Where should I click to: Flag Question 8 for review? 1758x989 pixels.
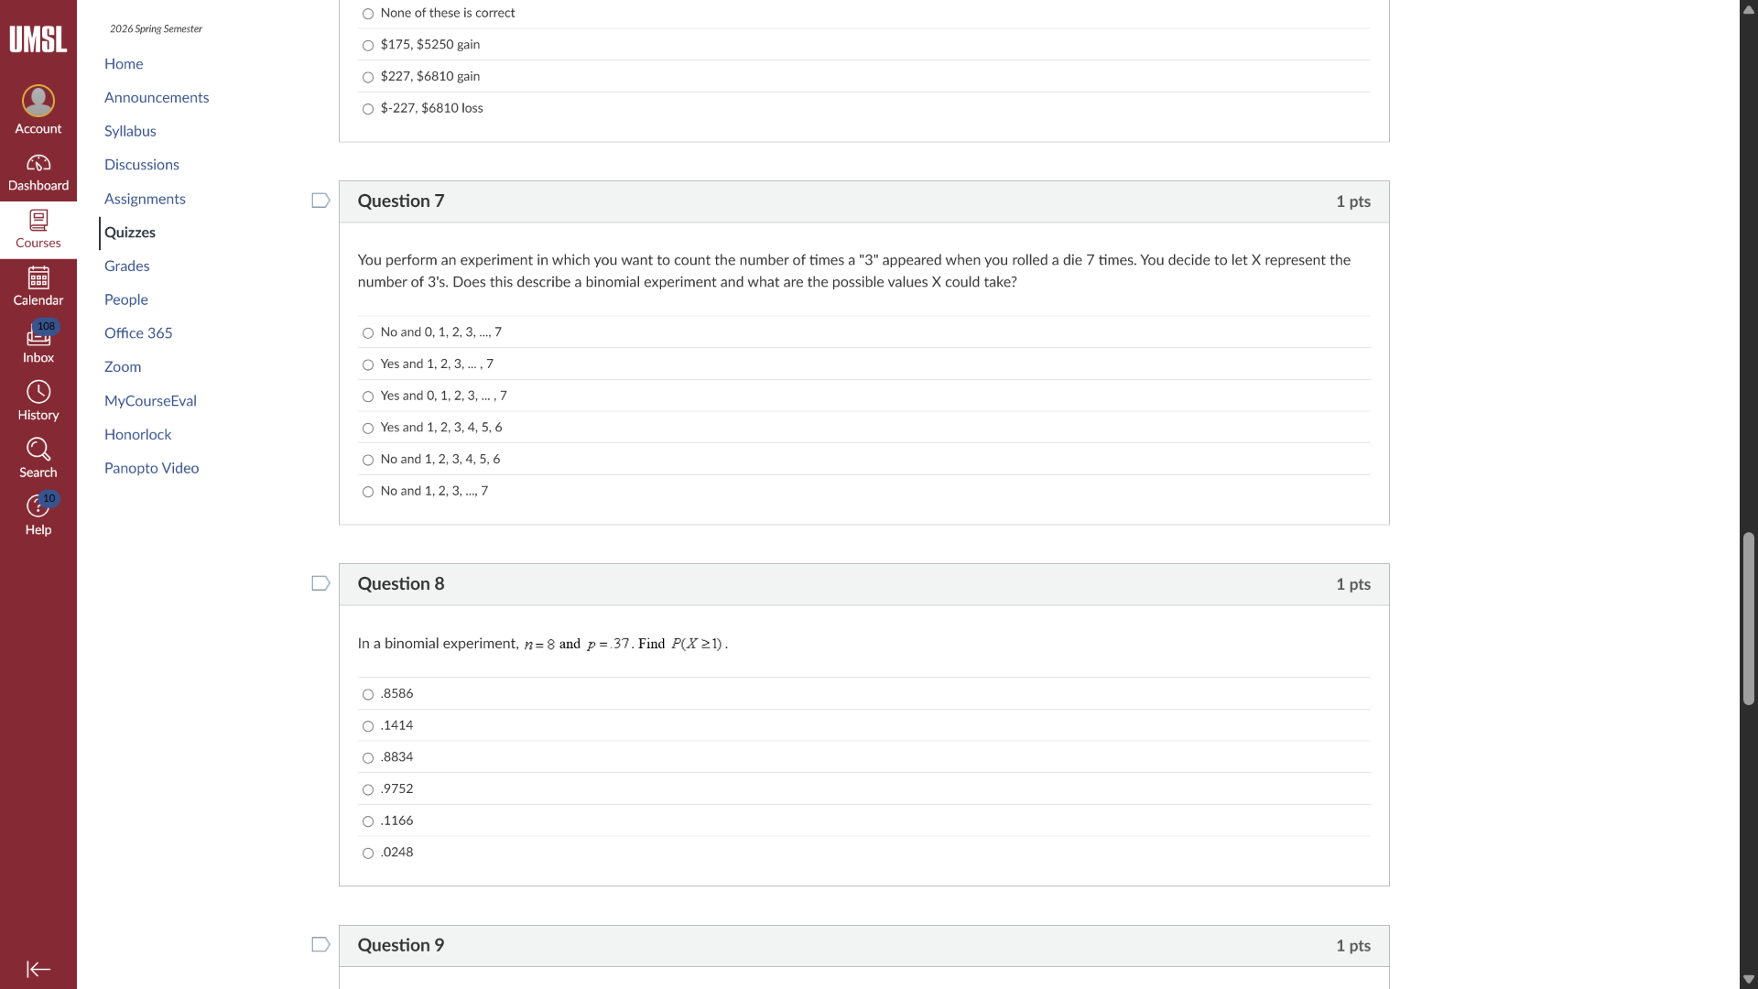click(320, 583)
